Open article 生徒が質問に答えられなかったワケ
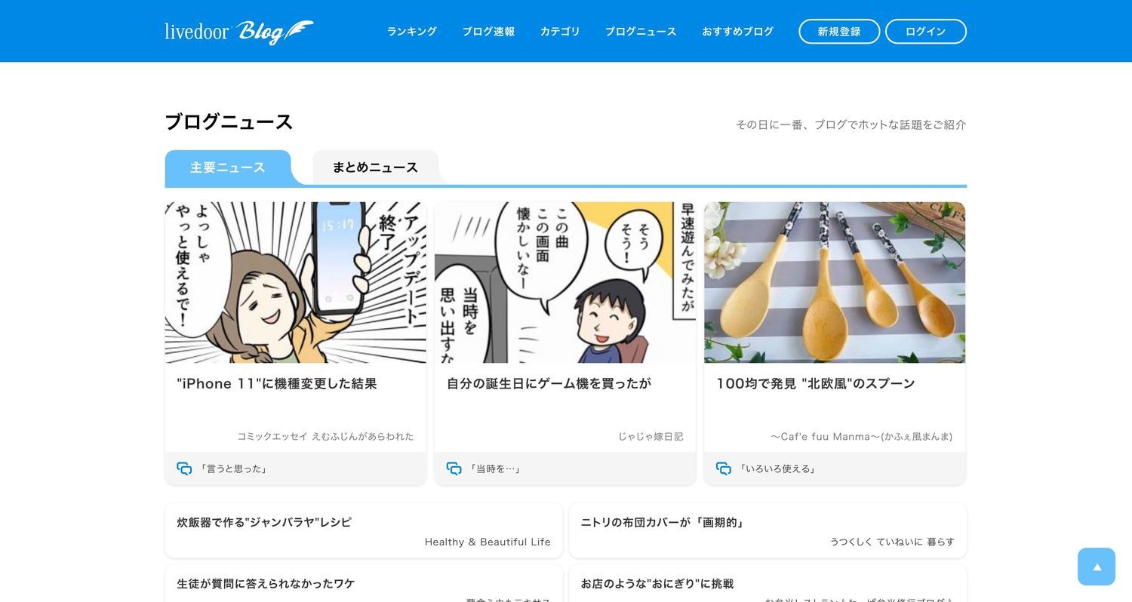The height and width of the screenshot is (602, 1132). 266,584
